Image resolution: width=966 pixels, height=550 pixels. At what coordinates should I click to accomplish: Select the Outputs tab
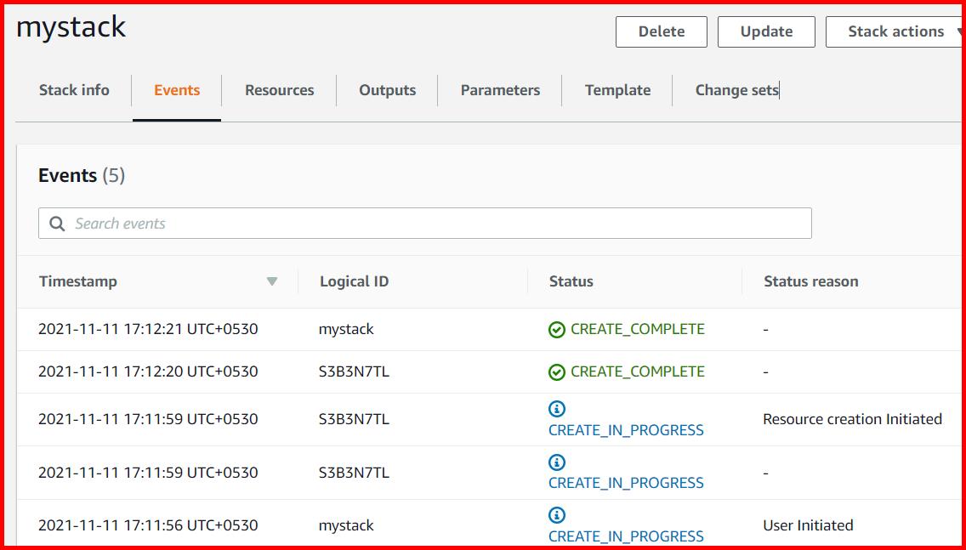pos(387,90)
